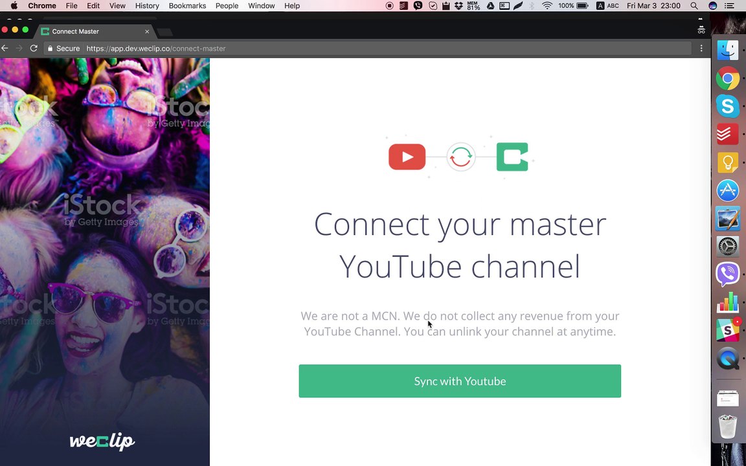The height and width of the screenshot is (466, 746).
Task: Open Preview from the Dock
Action: point(727,218)
